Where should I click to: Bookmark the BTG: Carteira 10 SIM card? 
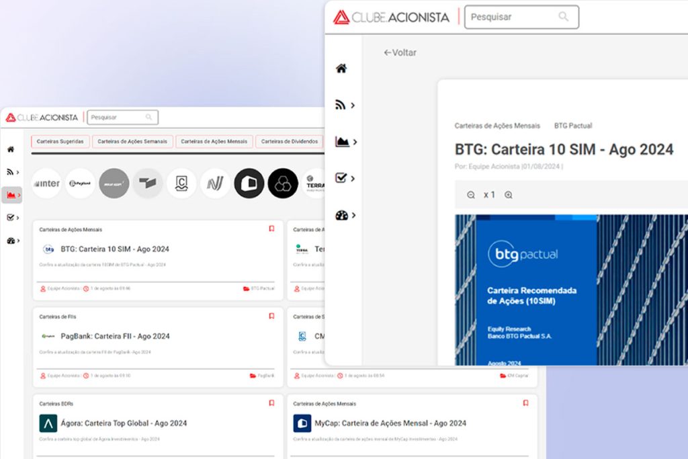(271, 228)
